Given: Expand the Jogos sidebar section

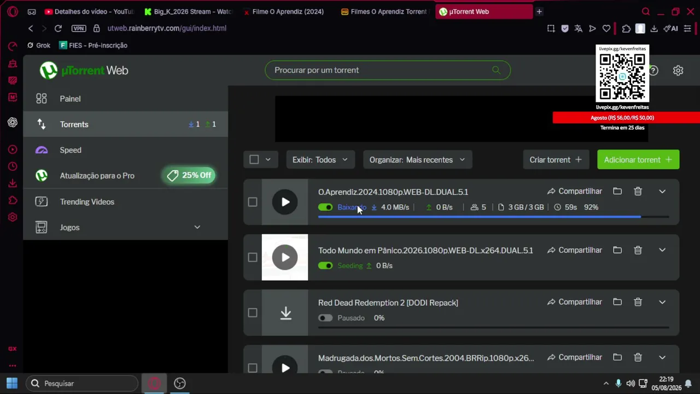Looking at the screenshot, I should (197, 227).
